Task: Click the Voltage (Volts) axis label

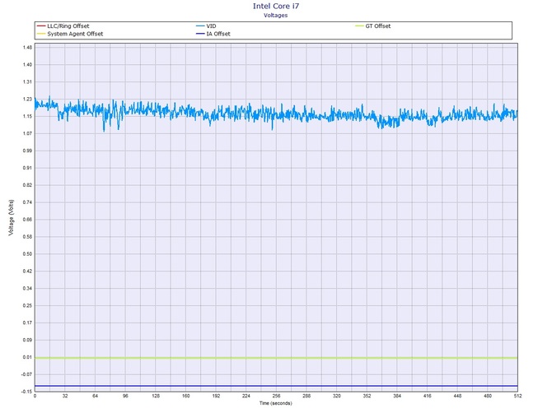Action: [12, 217]
